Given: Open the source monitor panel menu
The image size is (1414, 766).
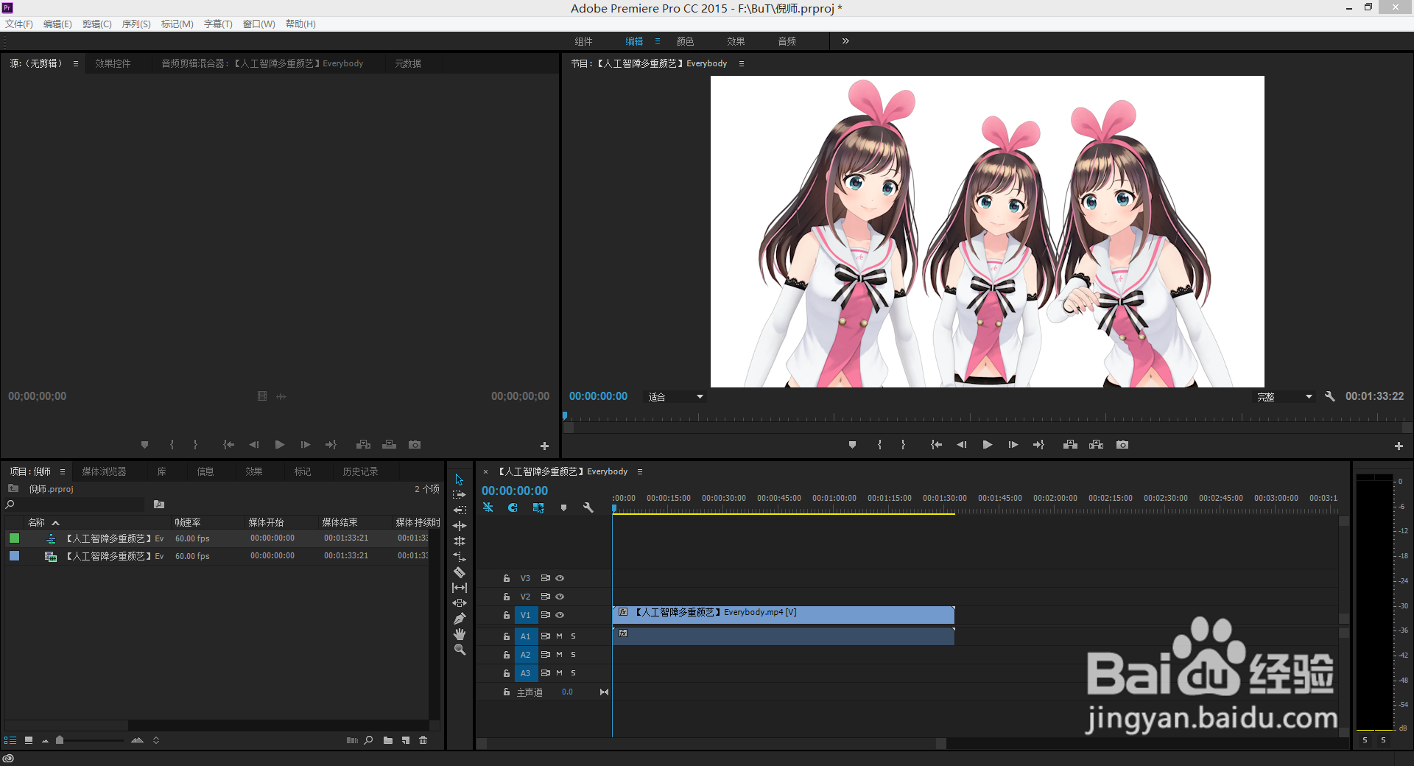Looking at the screenshot, I should [x=75, y=63].
